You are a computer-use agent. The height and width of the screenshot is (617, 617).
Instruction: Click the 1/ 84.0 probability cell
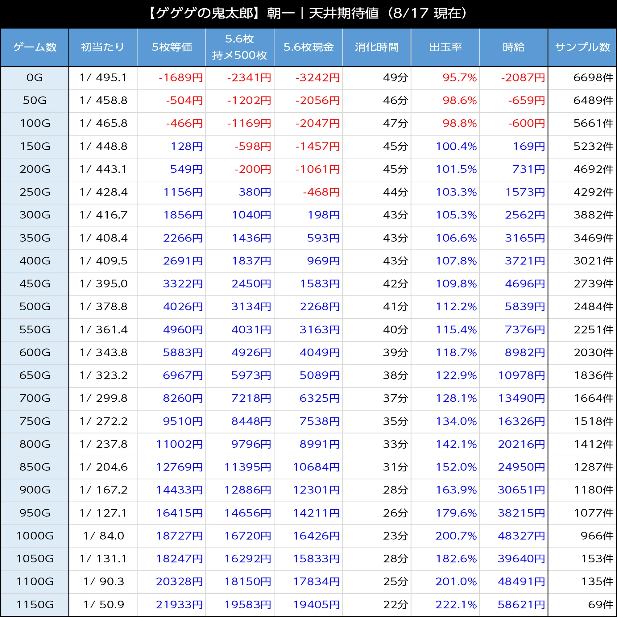coord(103,536)
